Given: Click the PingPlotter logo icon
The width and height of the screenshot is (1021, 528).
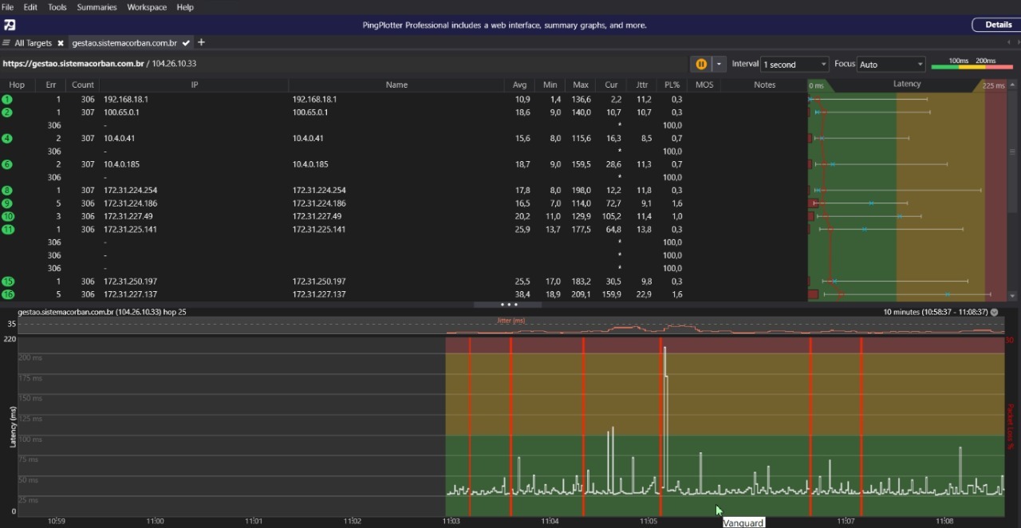Looking at the screenshot, I should (x=10, y=25).
